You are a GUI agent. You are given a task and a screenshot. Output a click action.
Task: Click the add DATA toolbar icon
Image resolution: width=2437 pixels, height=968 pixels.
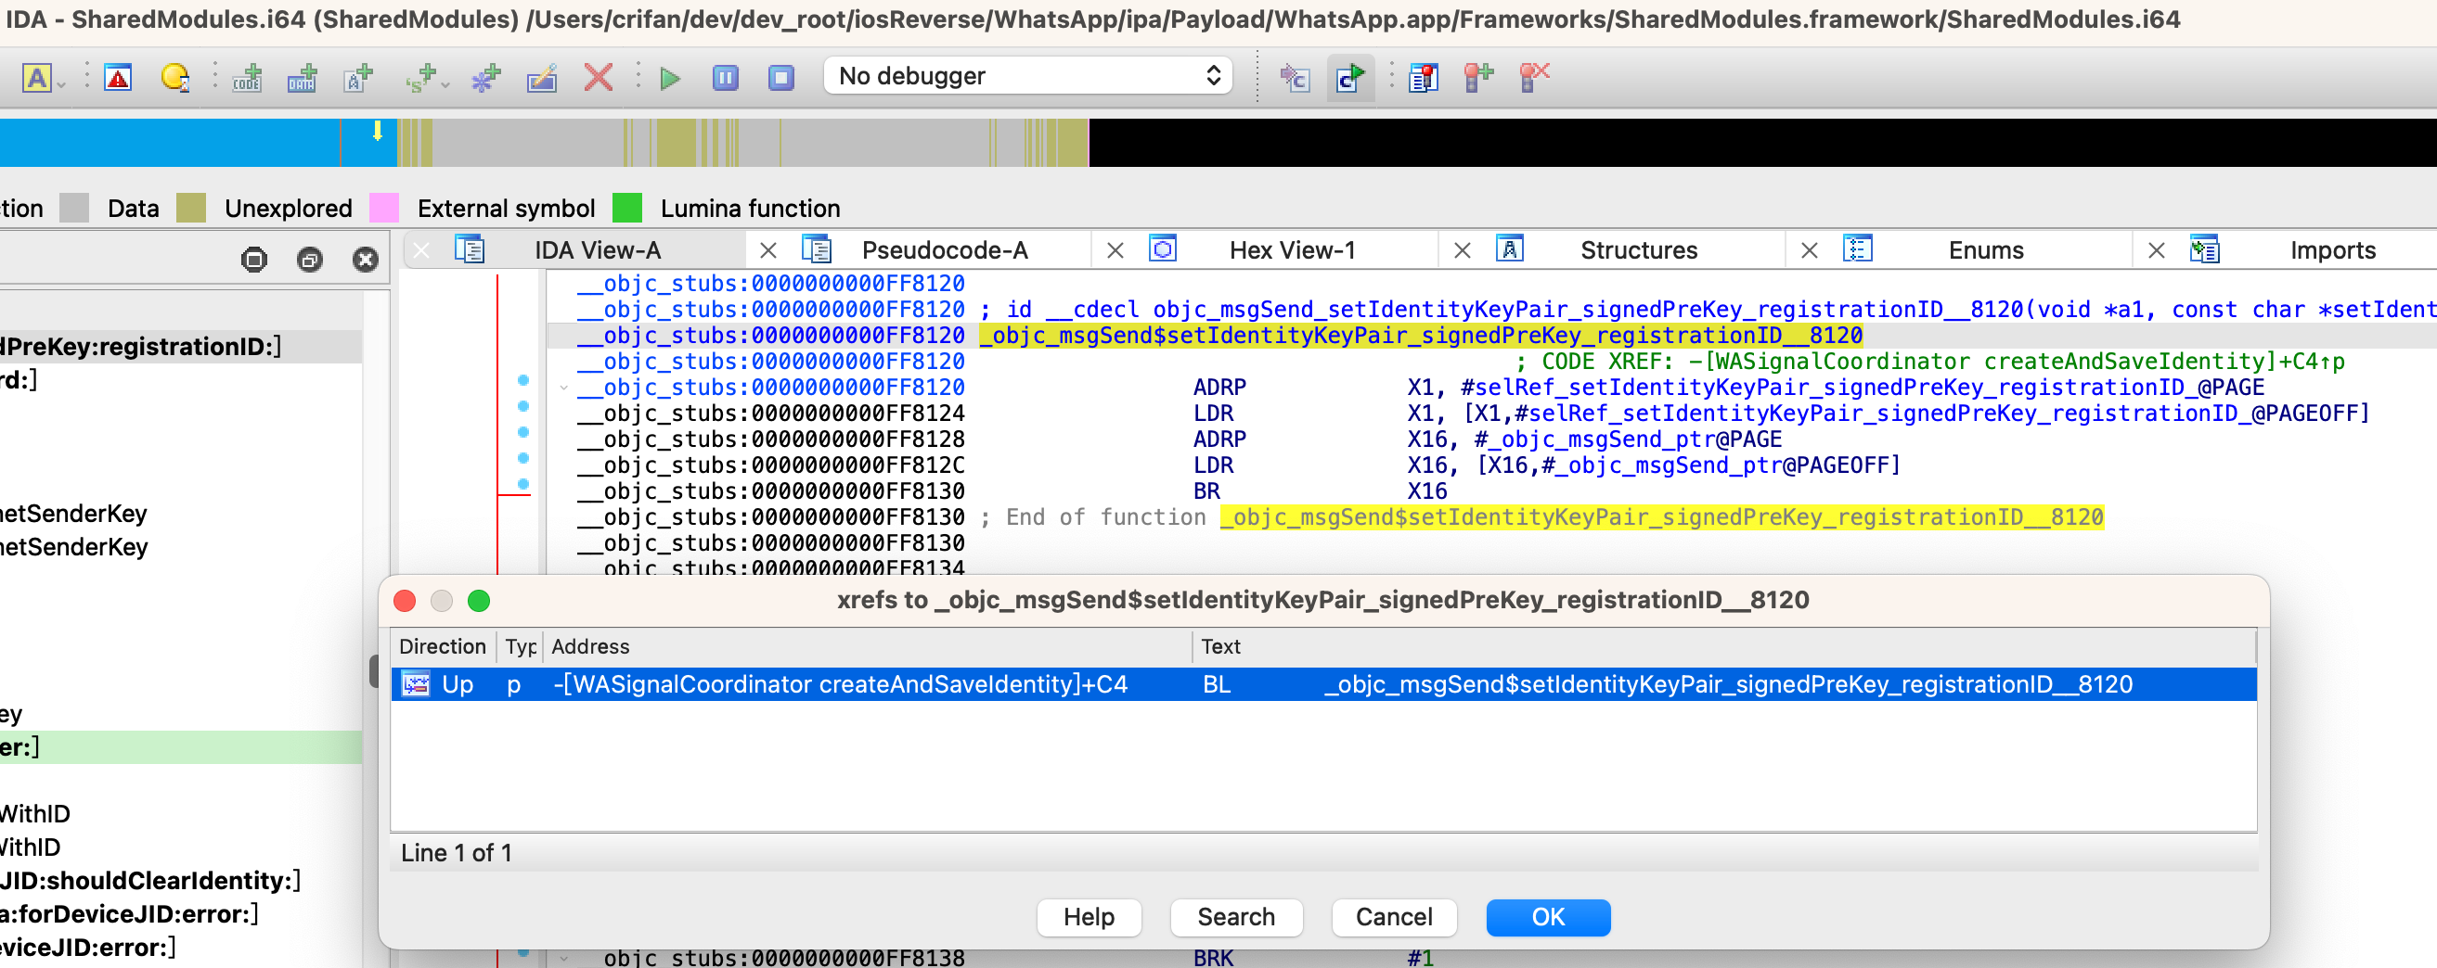point(302,77)
